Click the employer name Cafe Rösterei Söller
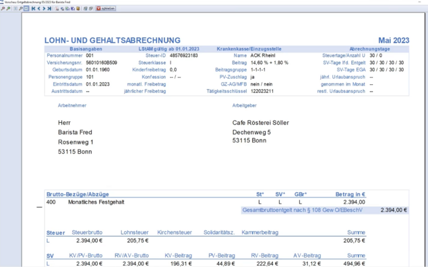Screen dimensions: 428x267 pos(261,123)
